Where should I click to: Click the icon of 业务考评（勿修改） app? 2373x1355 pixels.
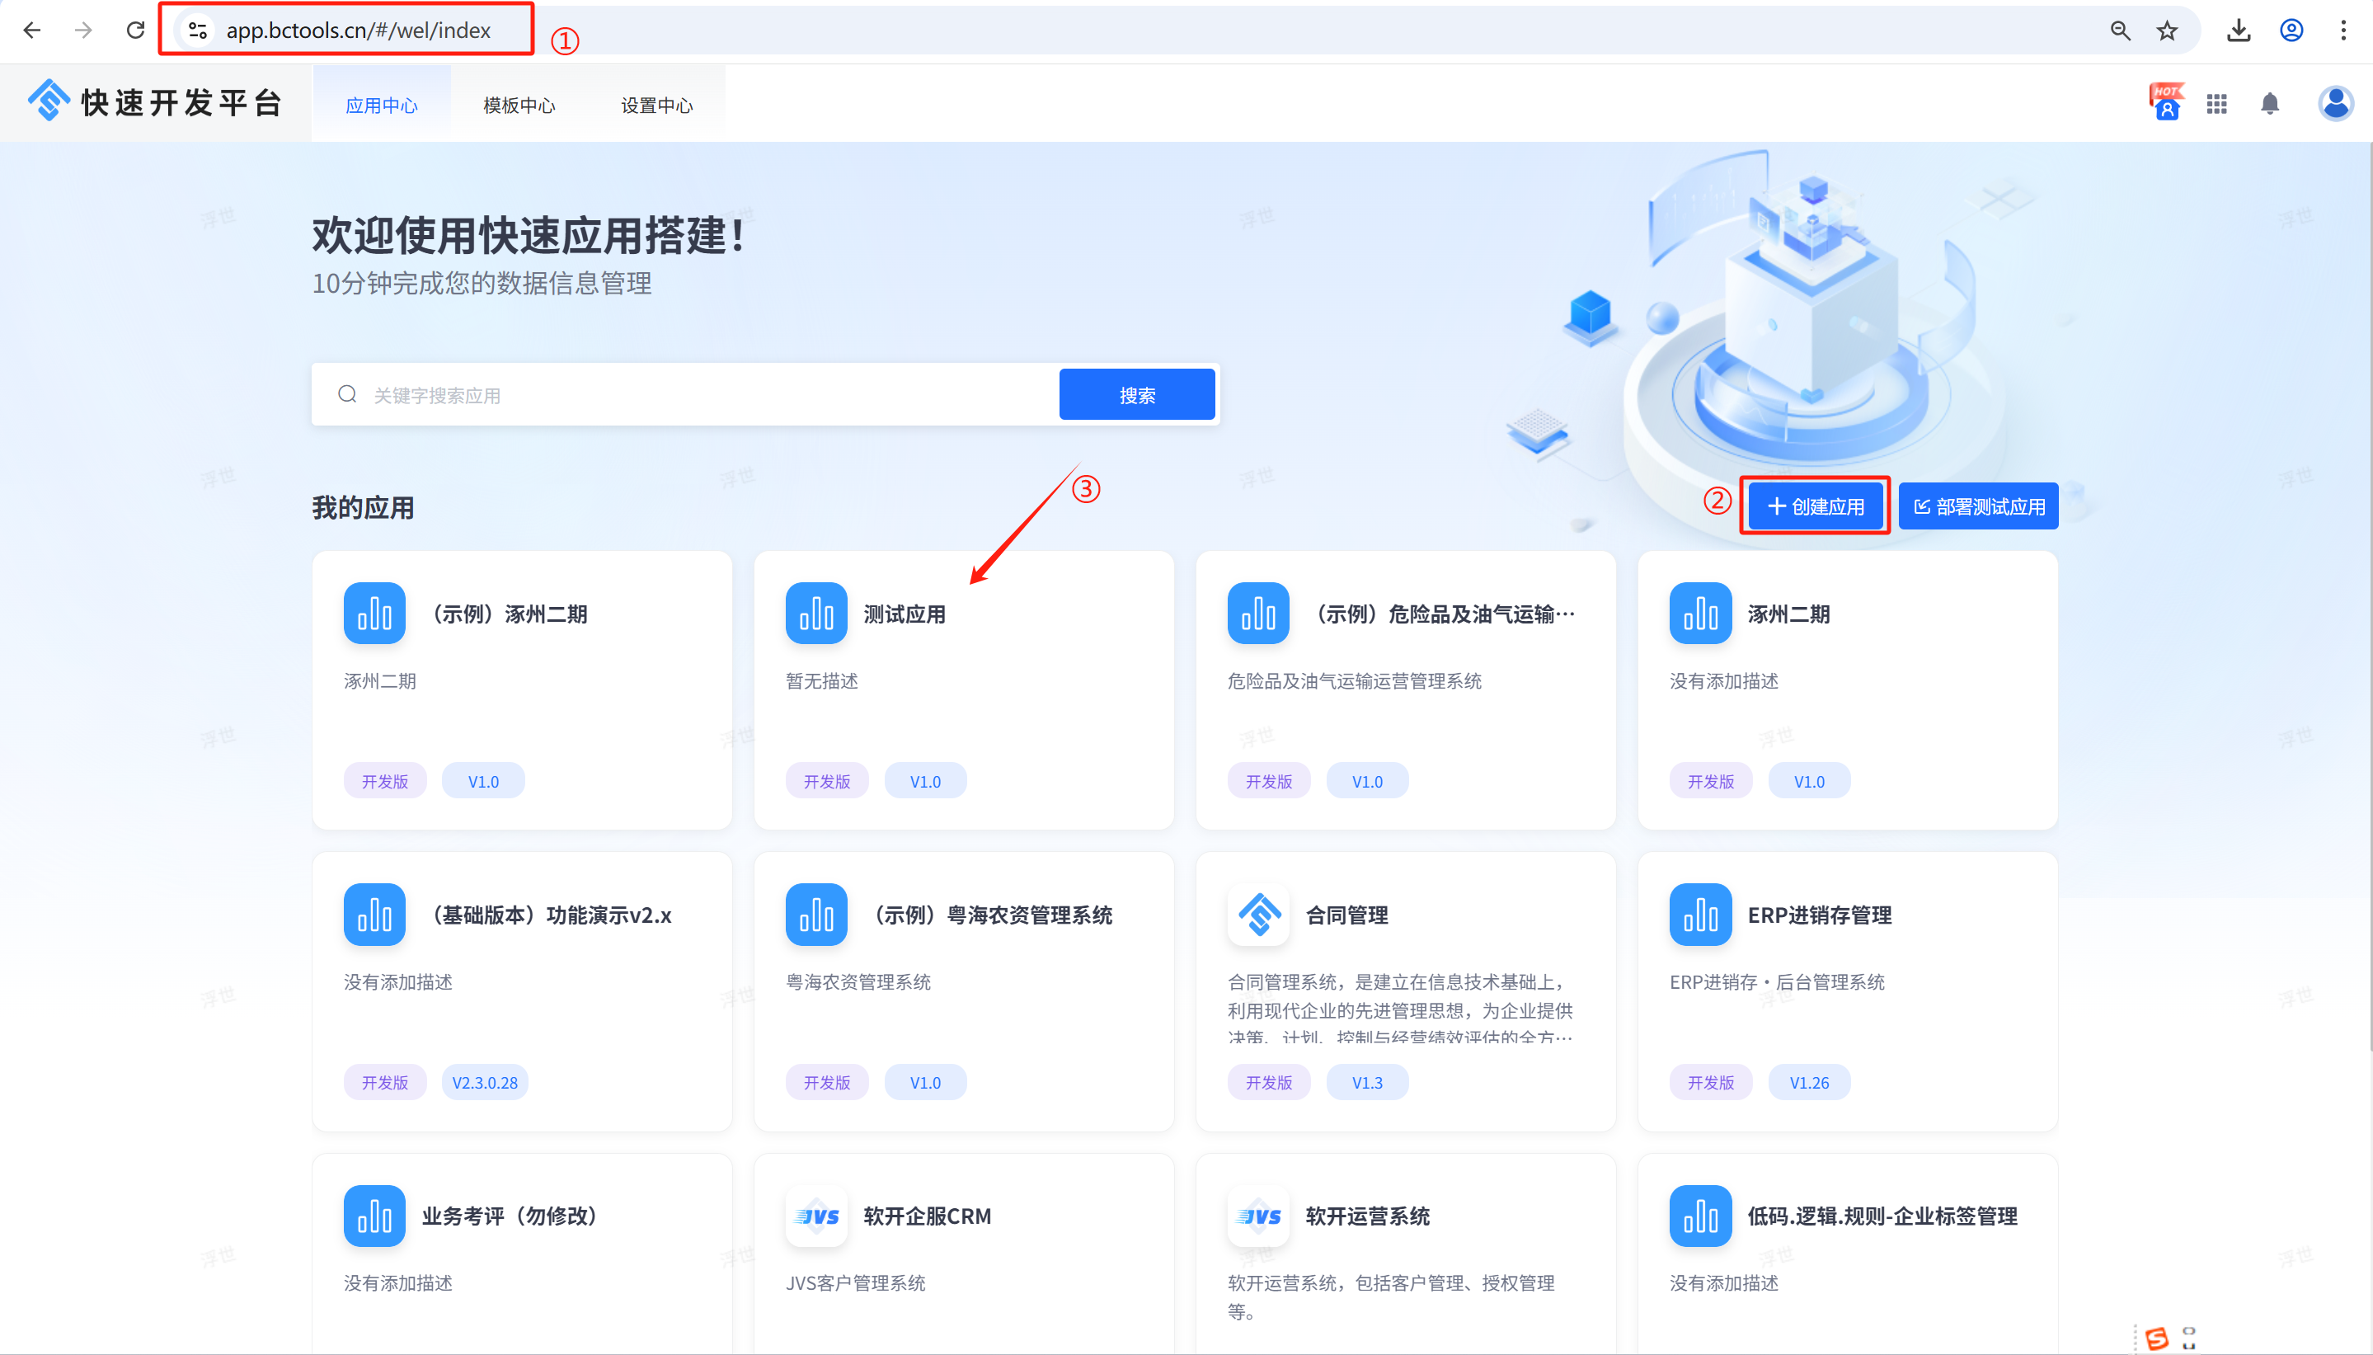click(x=375, y=1216)
